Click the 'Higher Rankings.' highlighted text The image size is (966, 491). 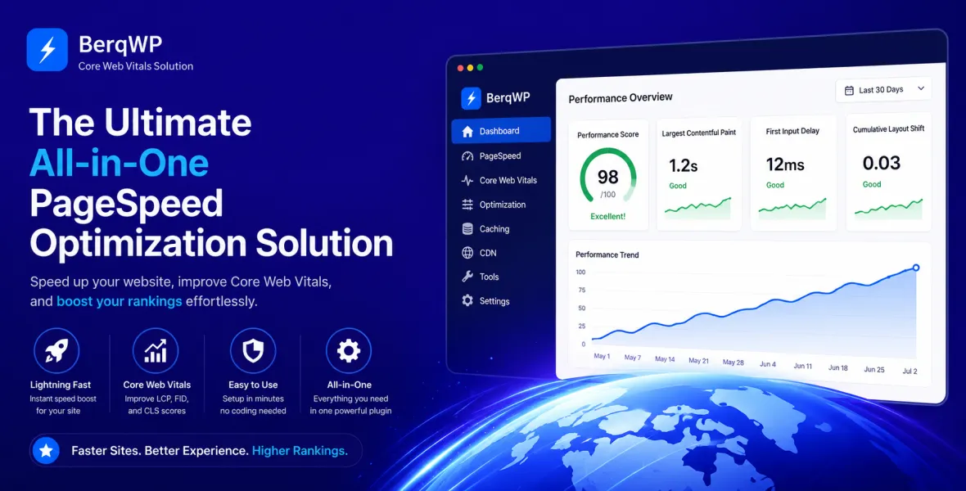pyautogui.click(x=300, y=451)
